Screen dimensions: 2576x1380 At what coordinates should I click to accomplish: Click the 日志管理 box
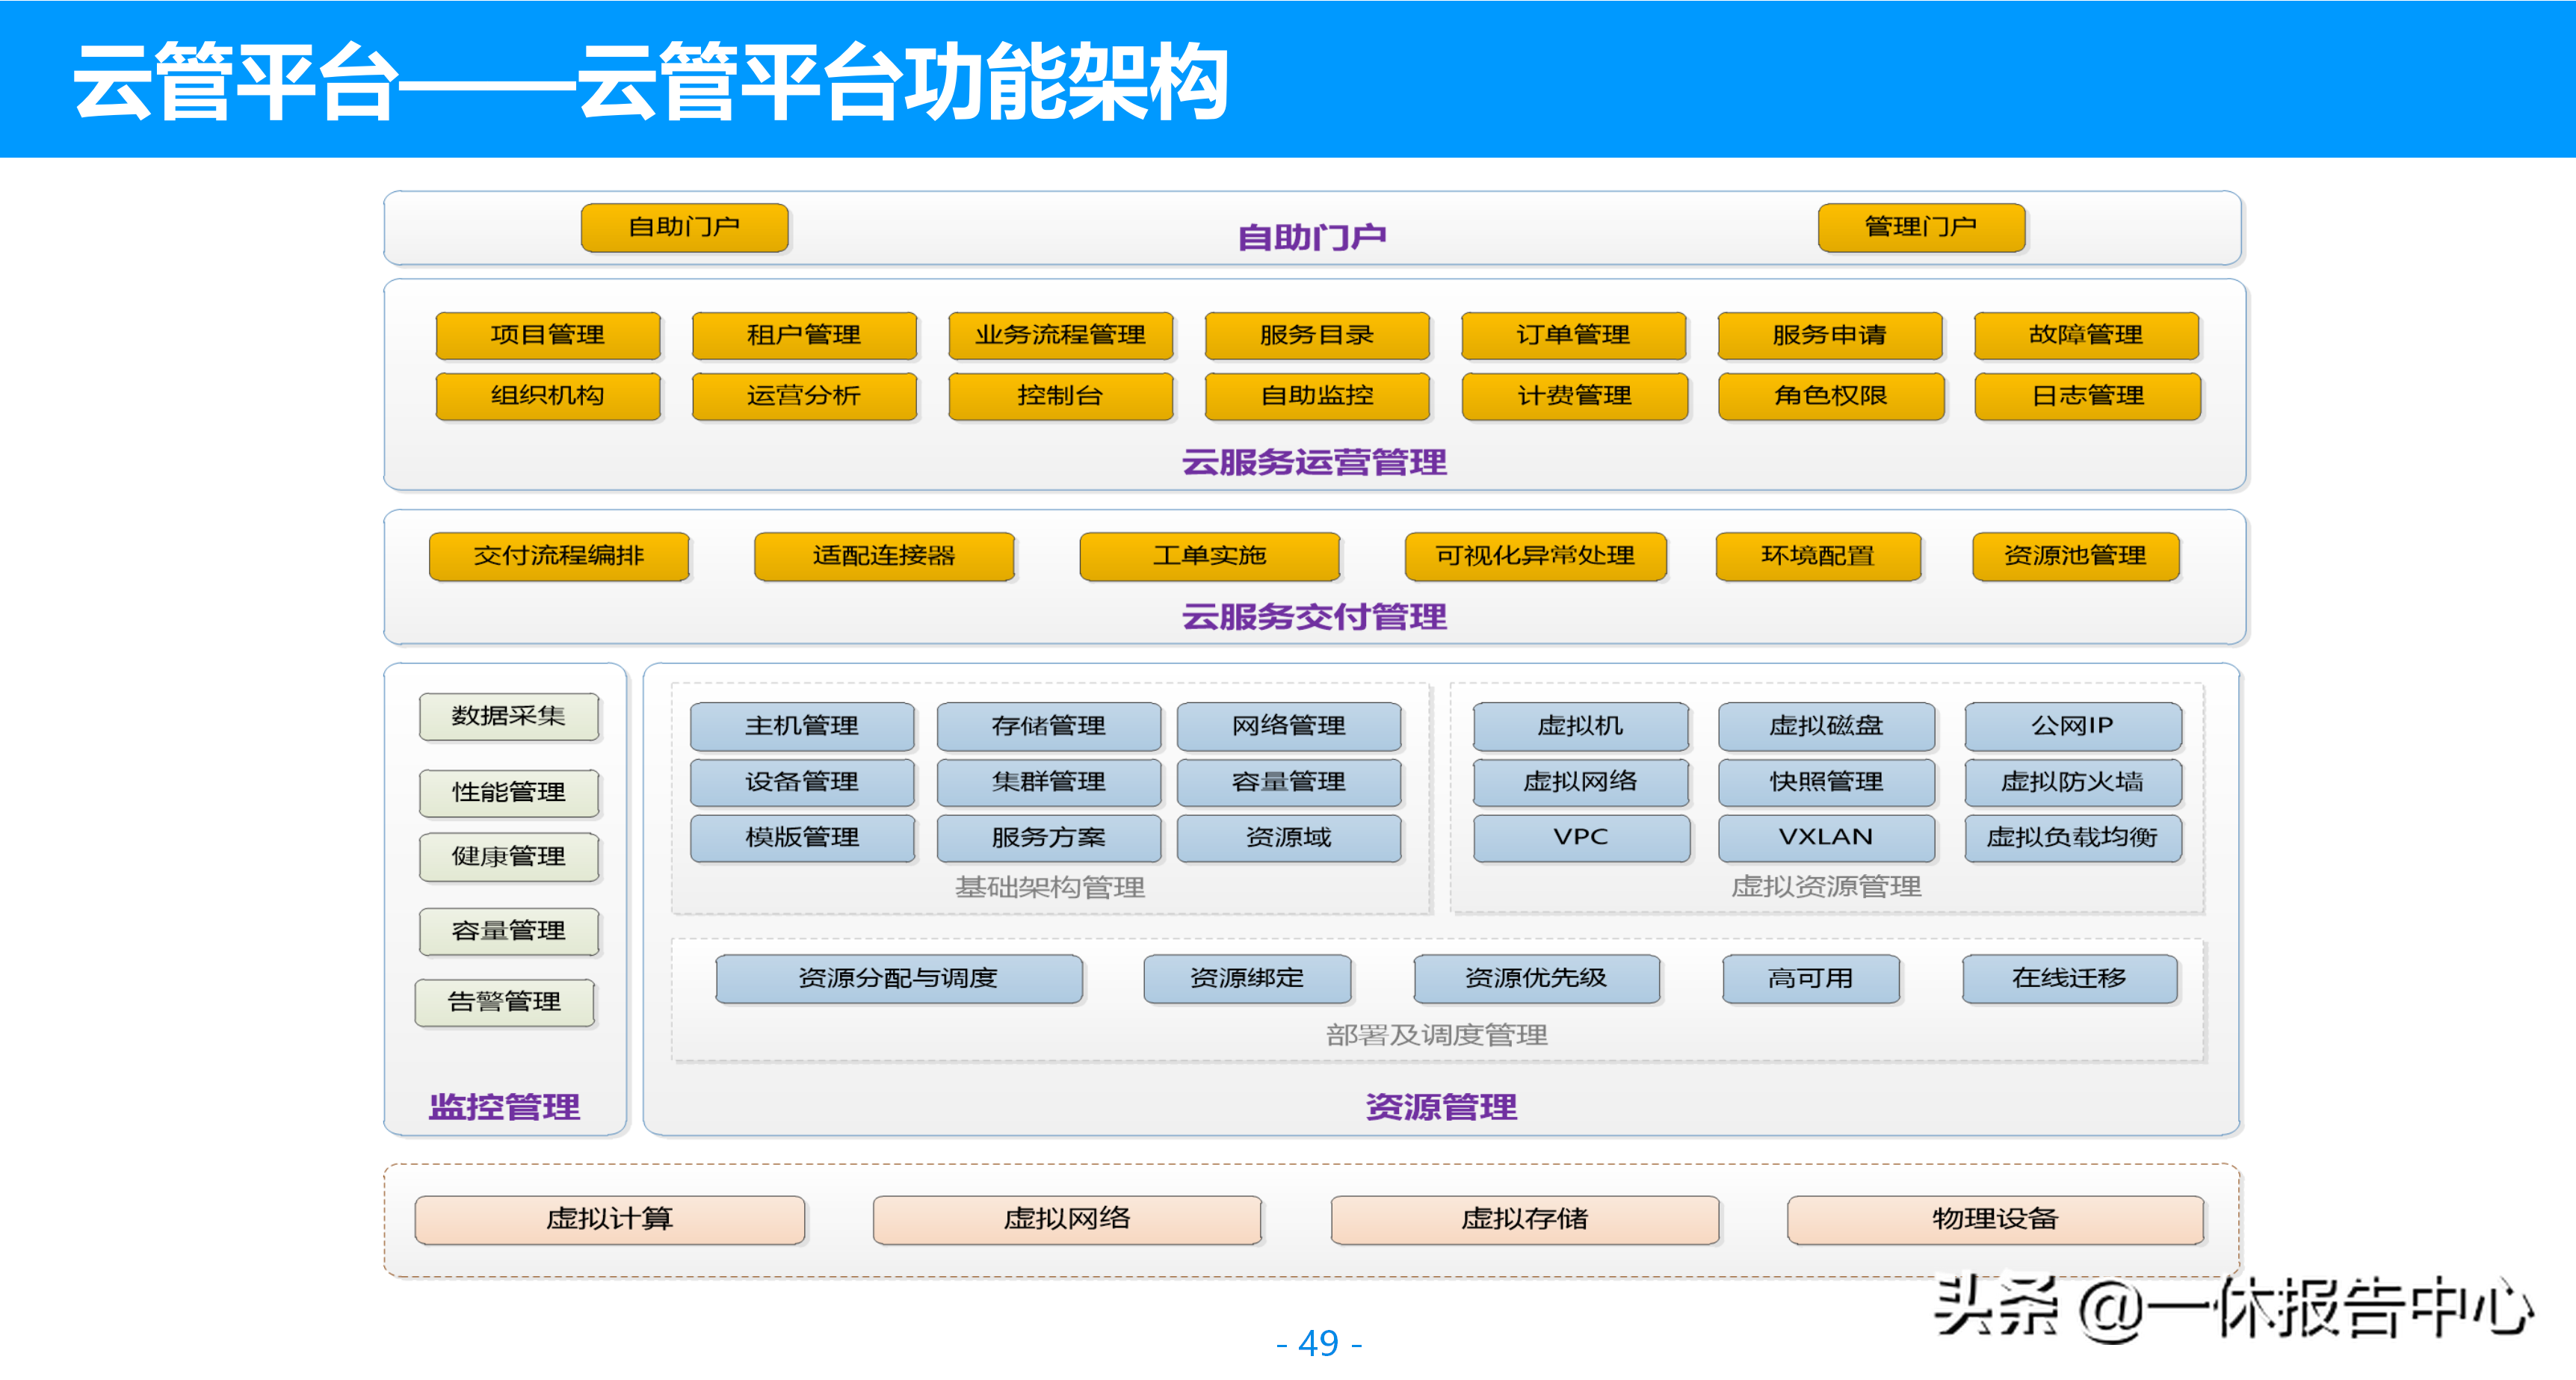(x=2087, y=396)
